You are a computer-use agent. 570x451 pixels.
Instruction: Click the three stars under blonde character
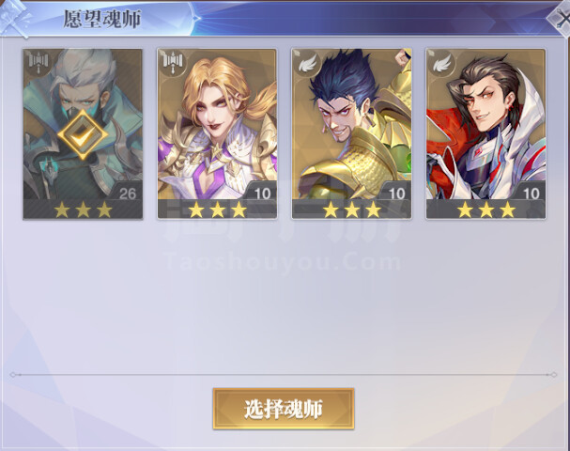(217, 210)
